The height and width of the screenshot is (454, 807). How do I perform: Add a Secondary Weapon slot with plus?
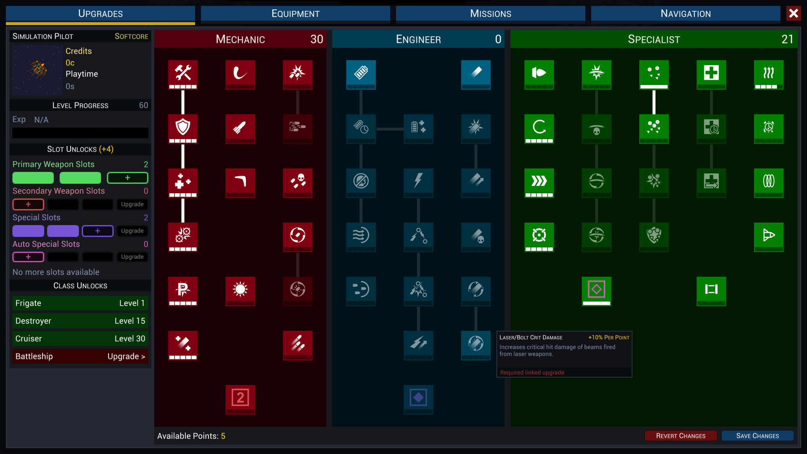[x=28, y=204]
